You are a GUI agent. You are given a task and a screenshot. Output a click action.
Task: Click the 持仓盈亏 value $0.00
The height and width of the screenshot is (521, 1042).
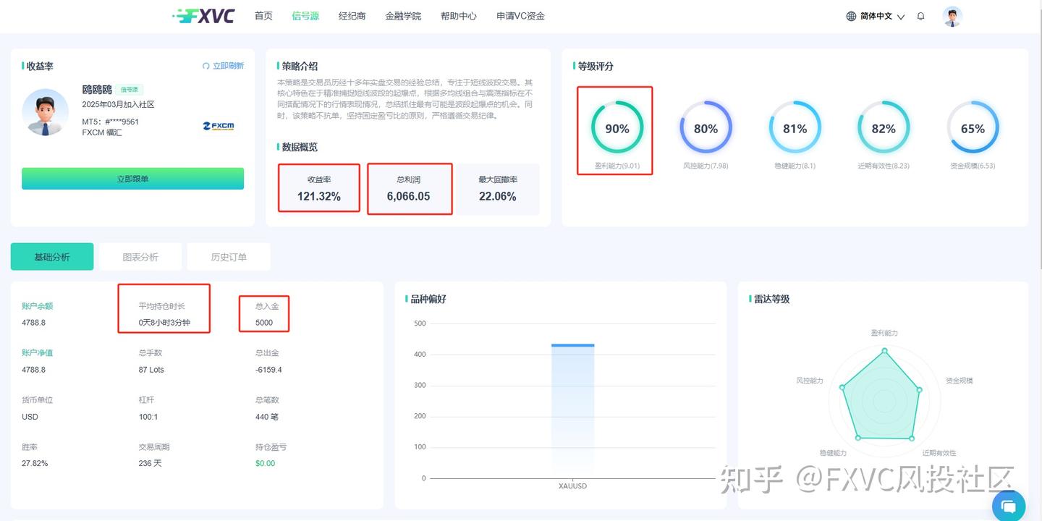tap(266, 463)
